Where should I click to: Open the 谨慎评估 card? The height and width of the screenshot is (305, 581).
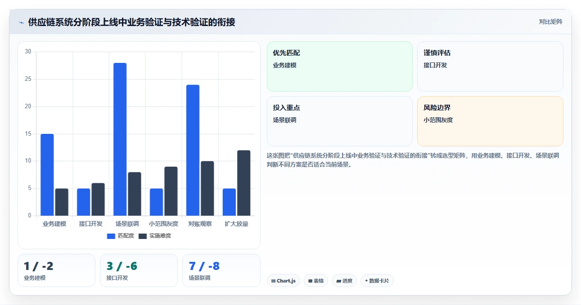click(490, 66)
